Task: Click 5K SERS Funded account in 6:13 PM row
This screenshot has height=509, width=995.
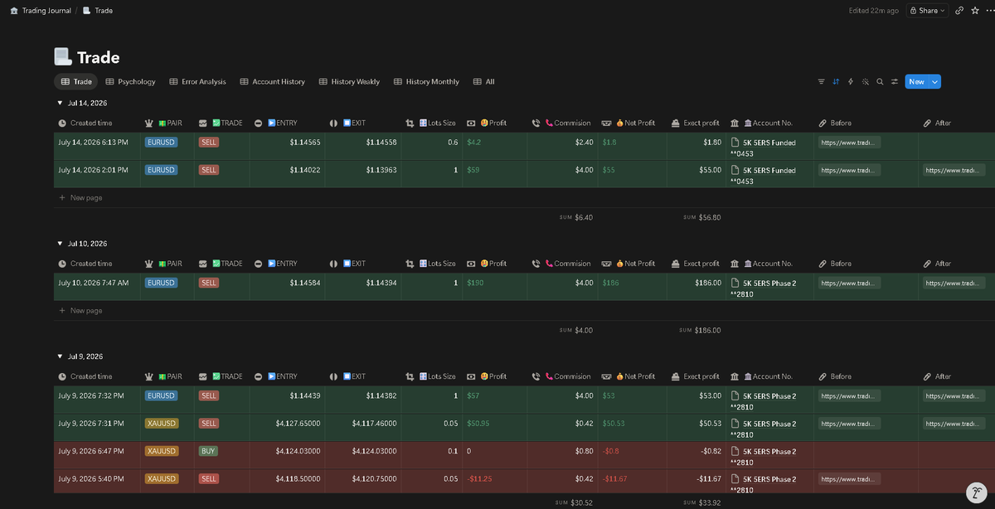Action: (769, 143)
